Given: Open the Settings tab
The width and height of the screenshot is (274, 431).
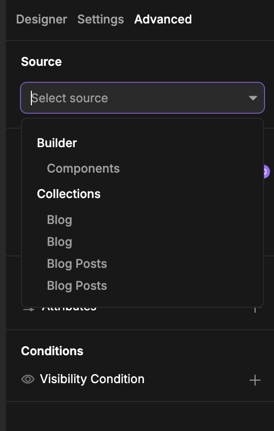Looking at the screenshot, I should point(101,19).
